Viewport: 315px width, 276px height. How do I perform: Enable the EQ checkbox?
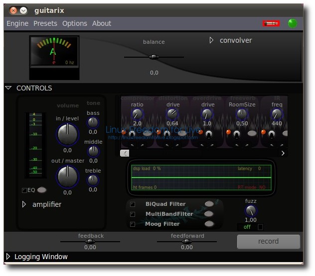(24, 190)
